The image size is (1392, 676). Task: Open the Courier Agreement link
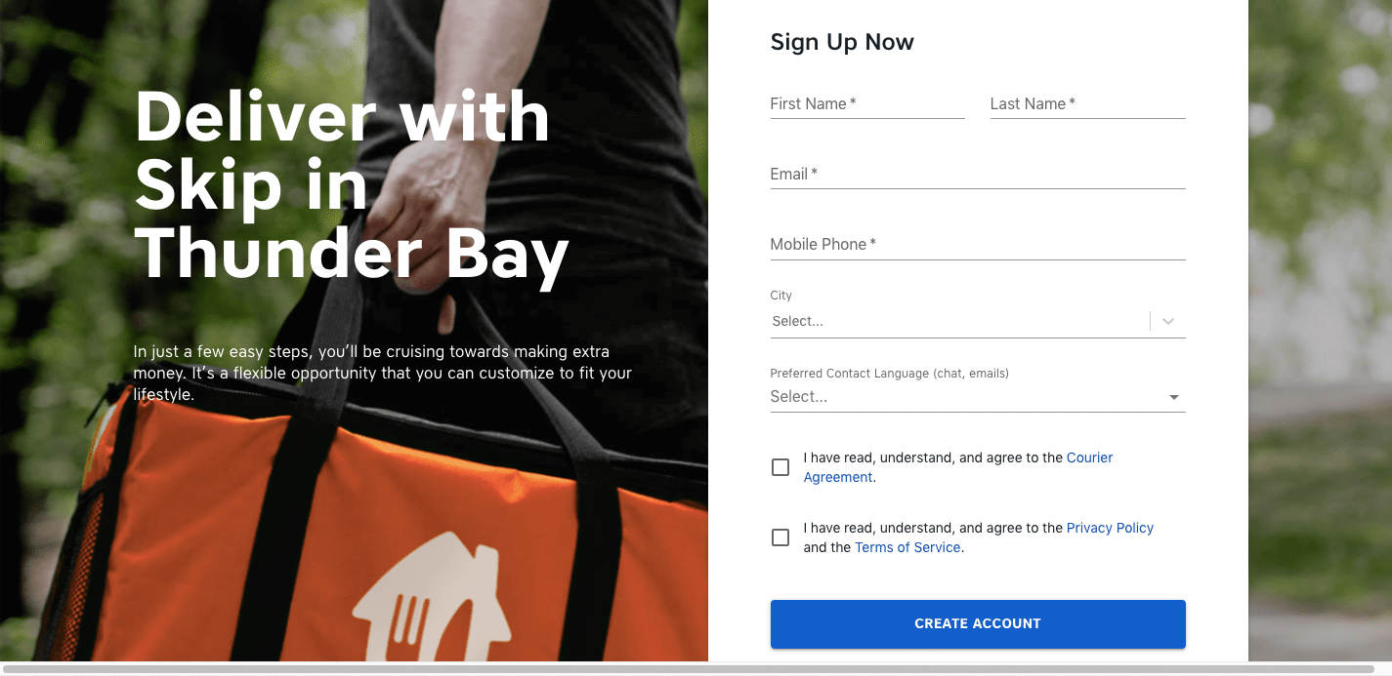[958, 467]
